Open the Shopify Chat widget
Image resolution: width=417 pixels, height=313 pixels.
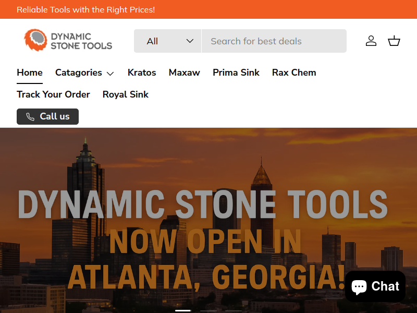coord(375,286)
